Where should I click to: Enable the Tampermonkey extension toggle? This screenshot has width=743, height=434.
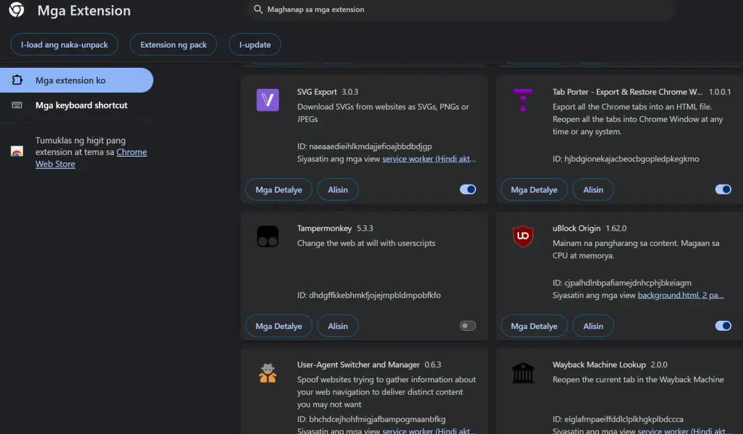[x=468, y=326]
